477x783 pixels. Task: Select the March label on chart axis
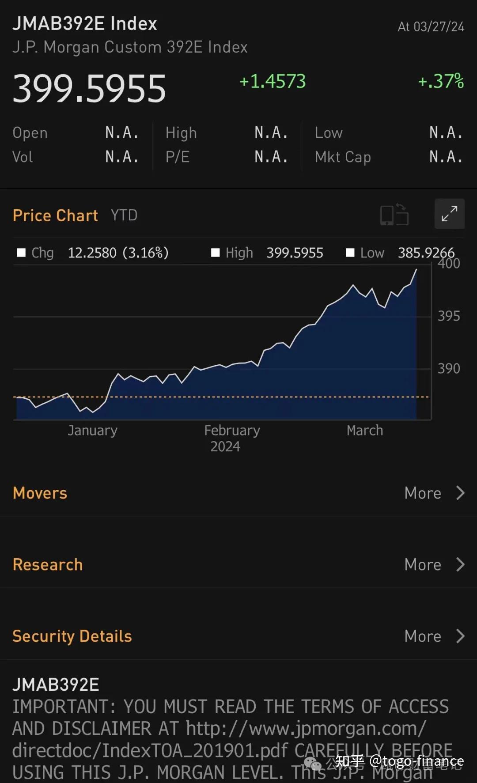pos(365,431)
